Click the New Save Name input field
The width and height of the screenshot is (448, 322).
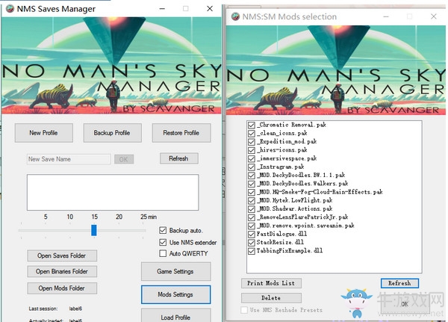click(69, 159)
